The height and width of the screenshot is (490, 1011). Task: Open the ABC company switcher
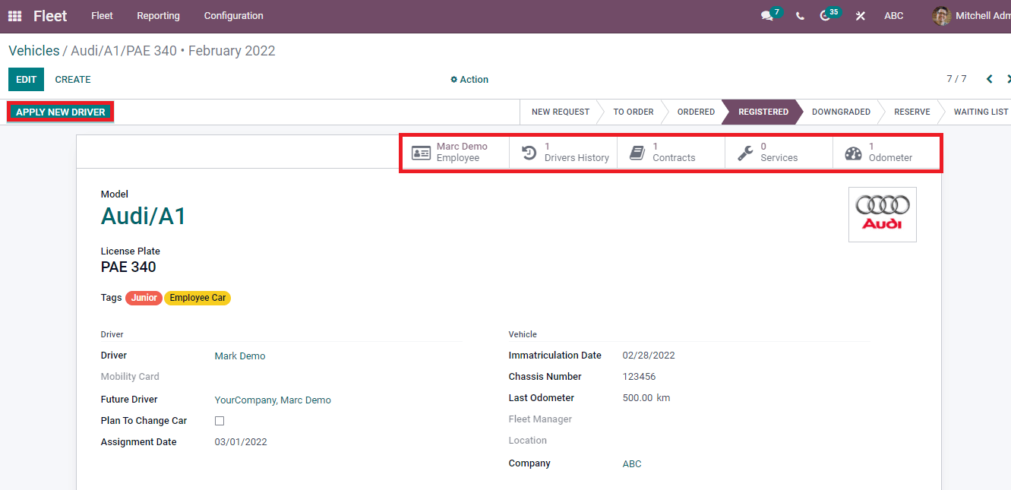point(894,16)
